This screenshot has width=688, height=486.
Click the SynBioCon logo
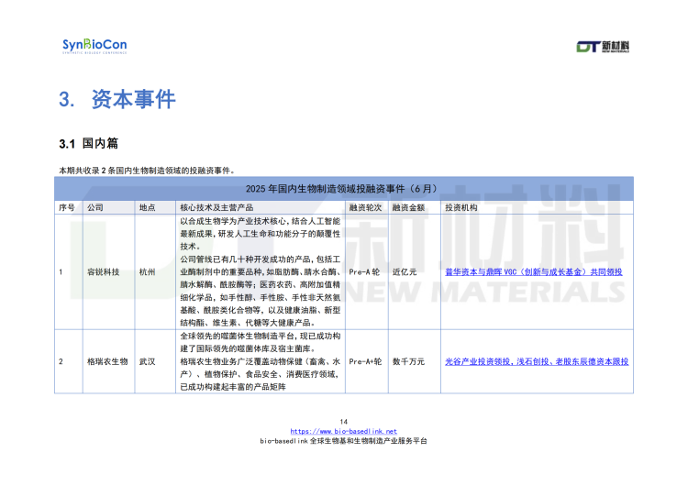(x=94, y=46)
